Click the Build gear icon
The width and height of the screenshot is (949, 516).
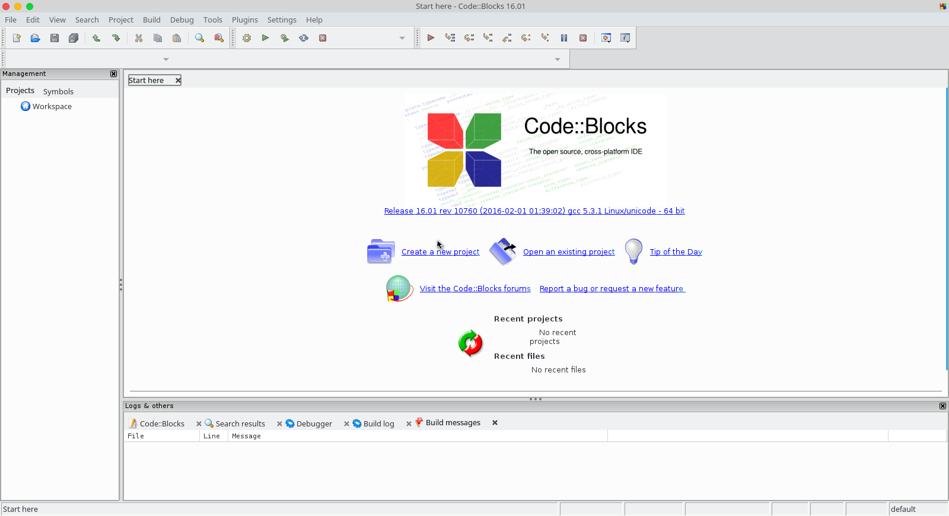click(247, 38)
